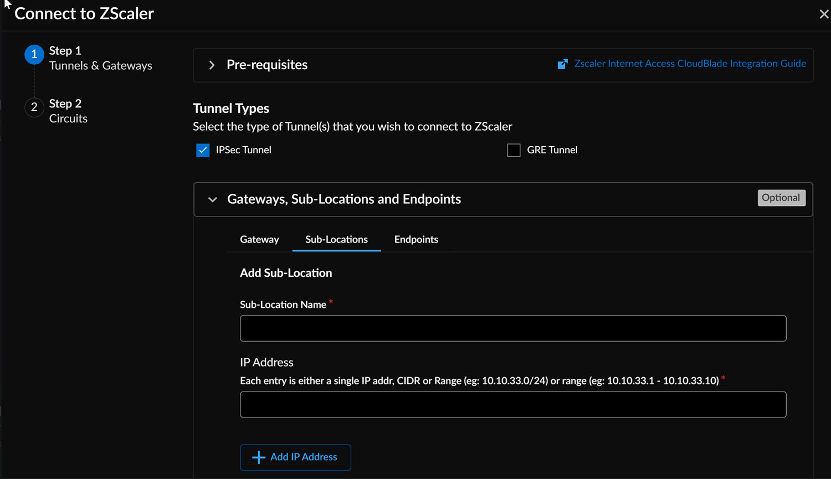Click into the IP Address entry field
Screen dimensions: 831x479
pyautogui.click(x=512, y=404)
